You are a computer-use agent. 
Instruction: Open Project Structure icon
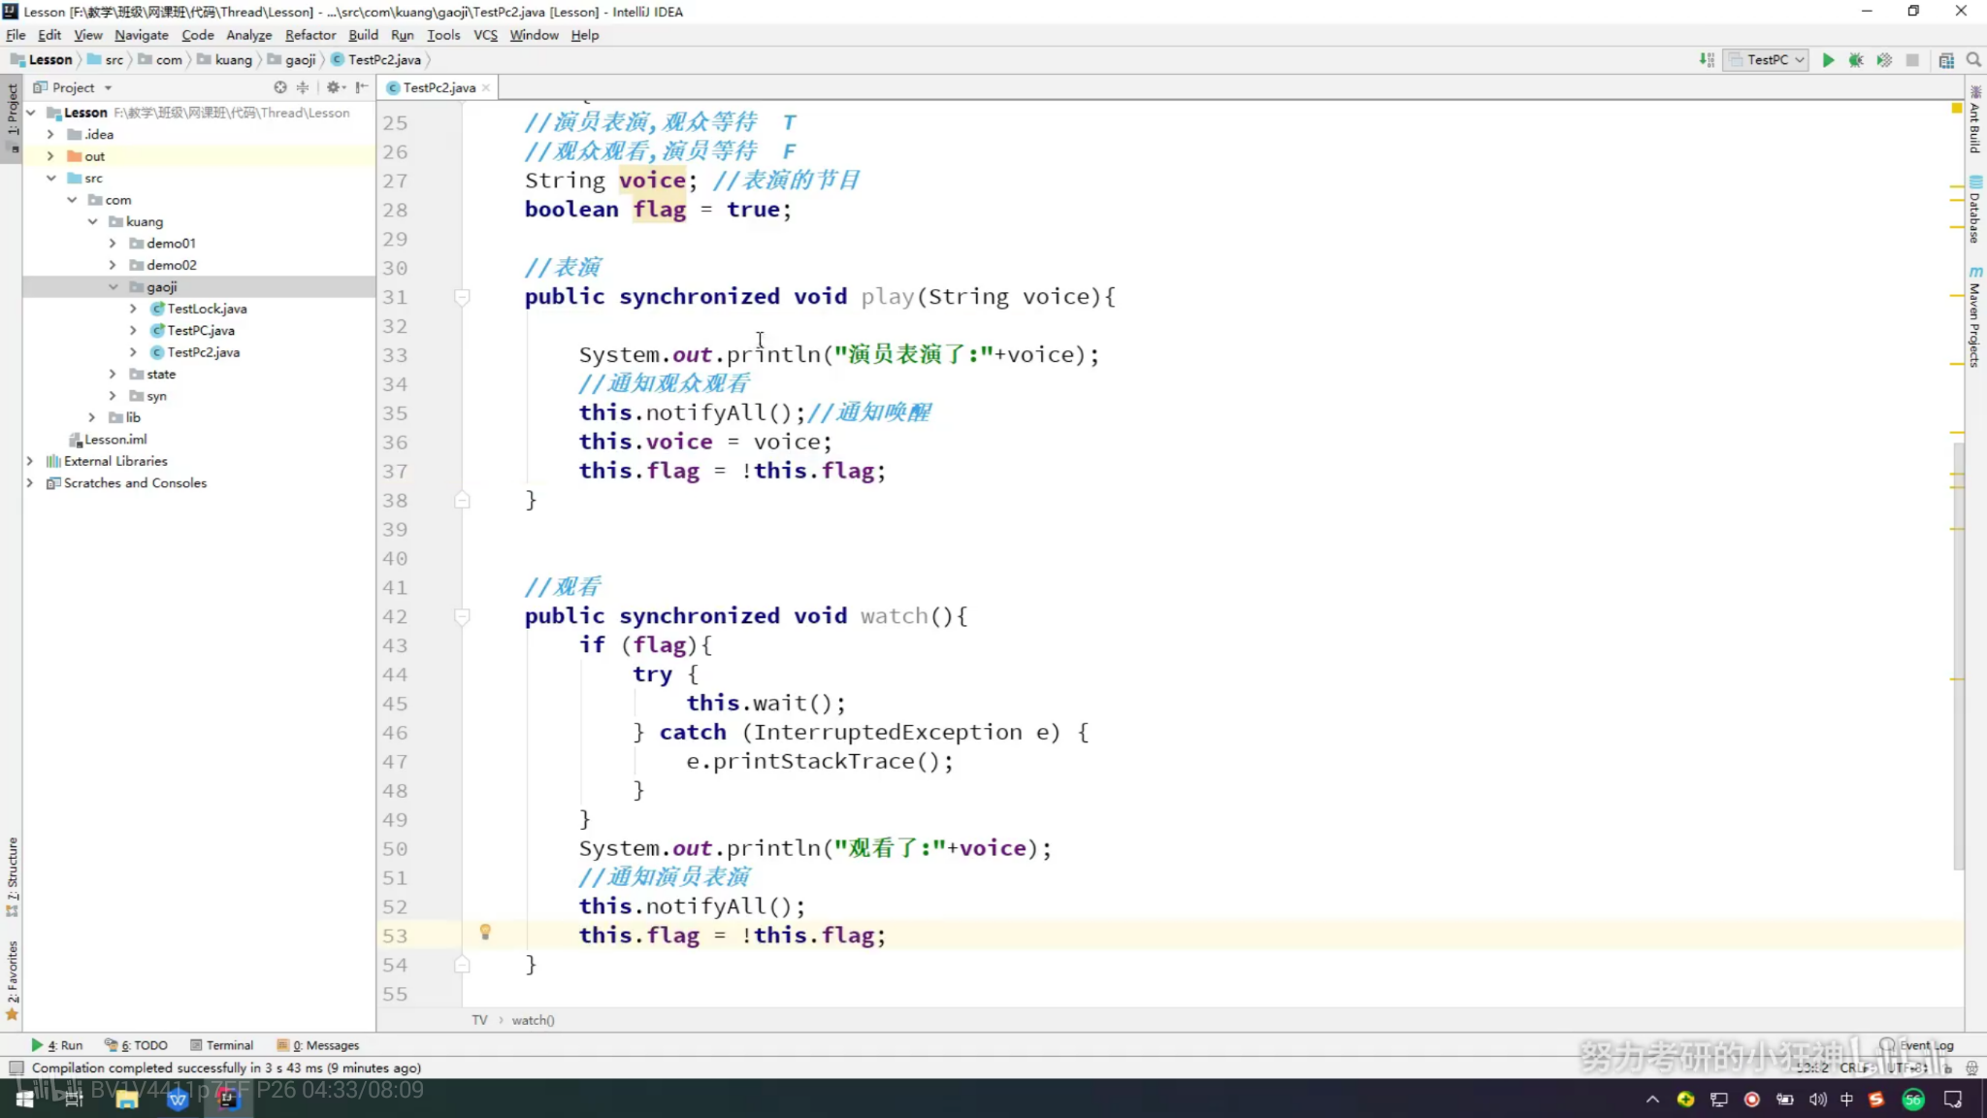pos(1946,60)
